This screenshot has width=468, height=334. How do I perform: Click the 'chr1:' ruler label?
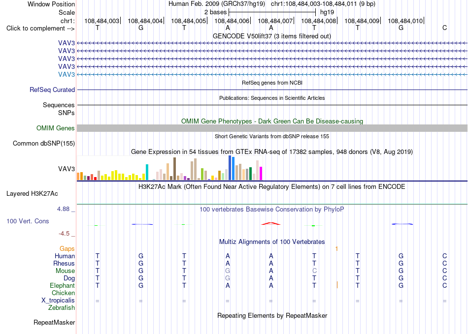pos(67,21)
